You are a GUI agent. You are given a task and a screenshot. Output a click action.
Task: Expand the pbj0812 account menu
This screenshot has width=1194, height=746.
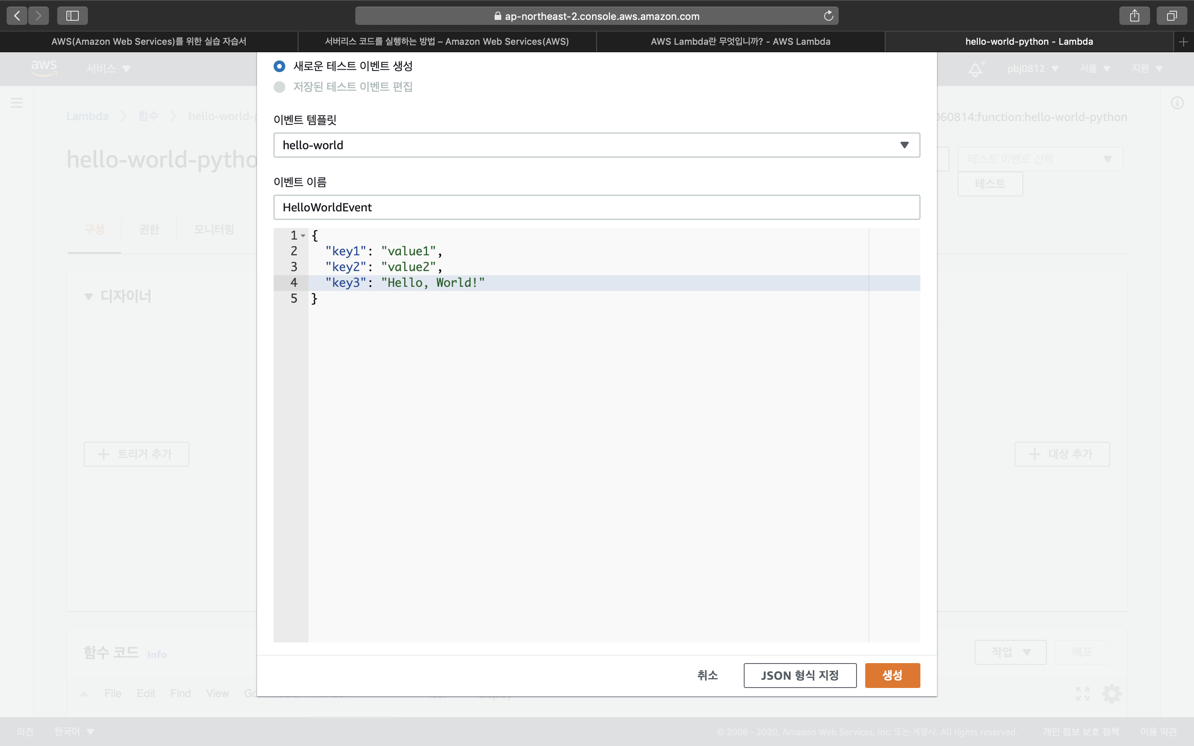coord(1033,68)
